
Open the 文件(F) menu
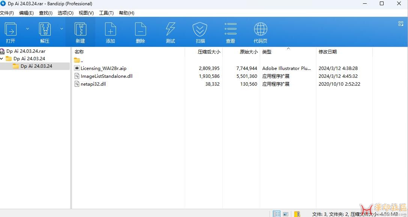pos(7,13)
